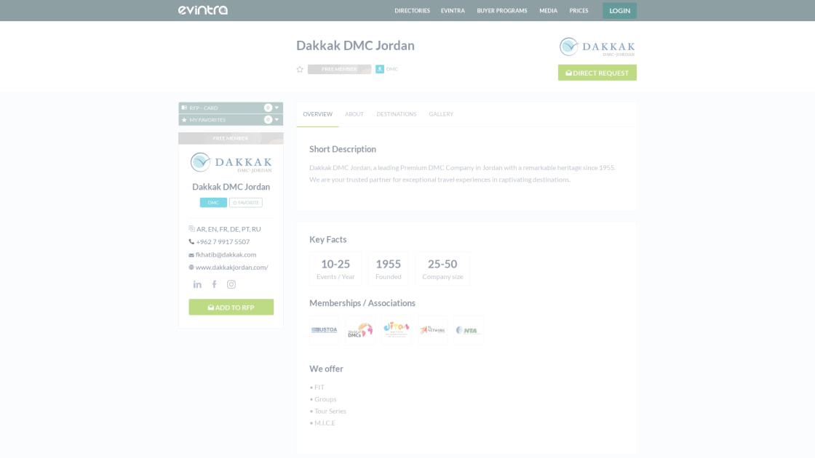Open the Instagram profile icon
The image size is (815, 458).
(x=231, y=284)
